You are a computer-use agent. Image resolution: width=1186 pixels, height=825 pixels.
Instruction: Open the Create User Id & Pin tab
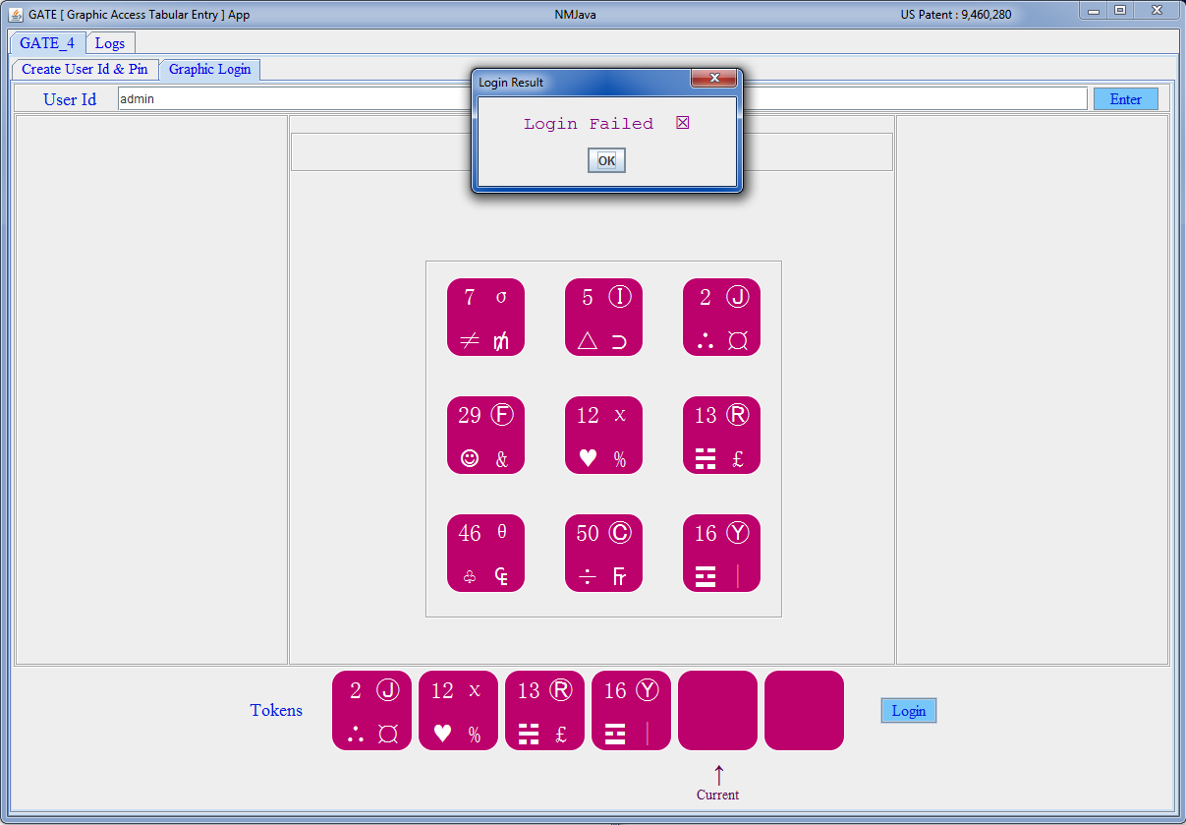point(85,69)
